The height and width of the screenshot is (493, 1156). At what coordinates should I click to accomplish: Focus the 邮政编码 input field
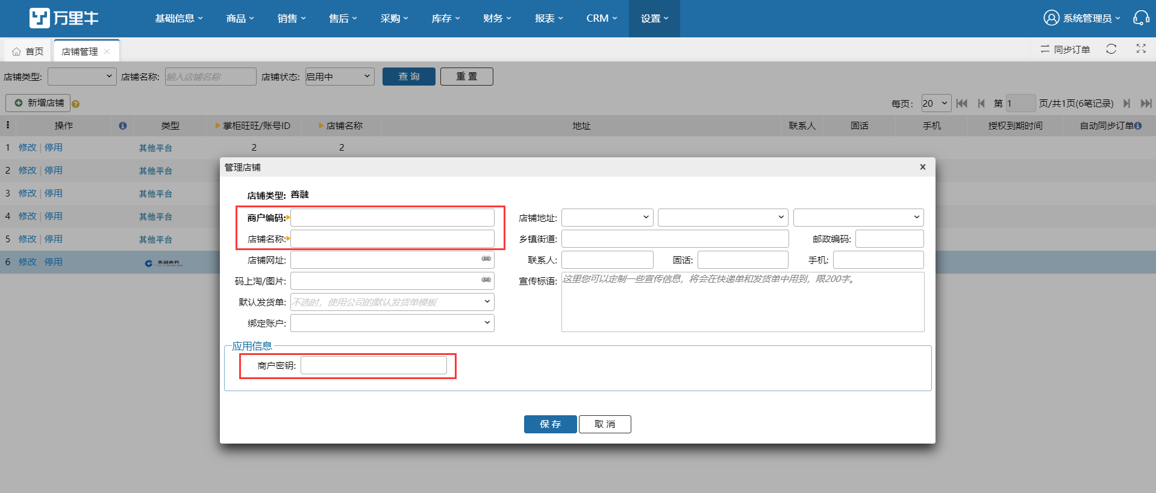coord(890,239)
